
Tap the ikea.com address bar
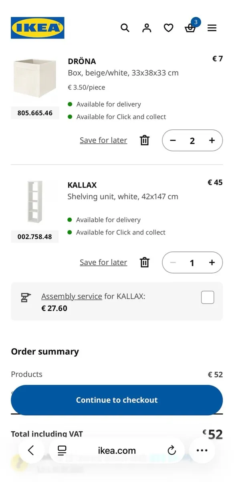coord(117,450)
